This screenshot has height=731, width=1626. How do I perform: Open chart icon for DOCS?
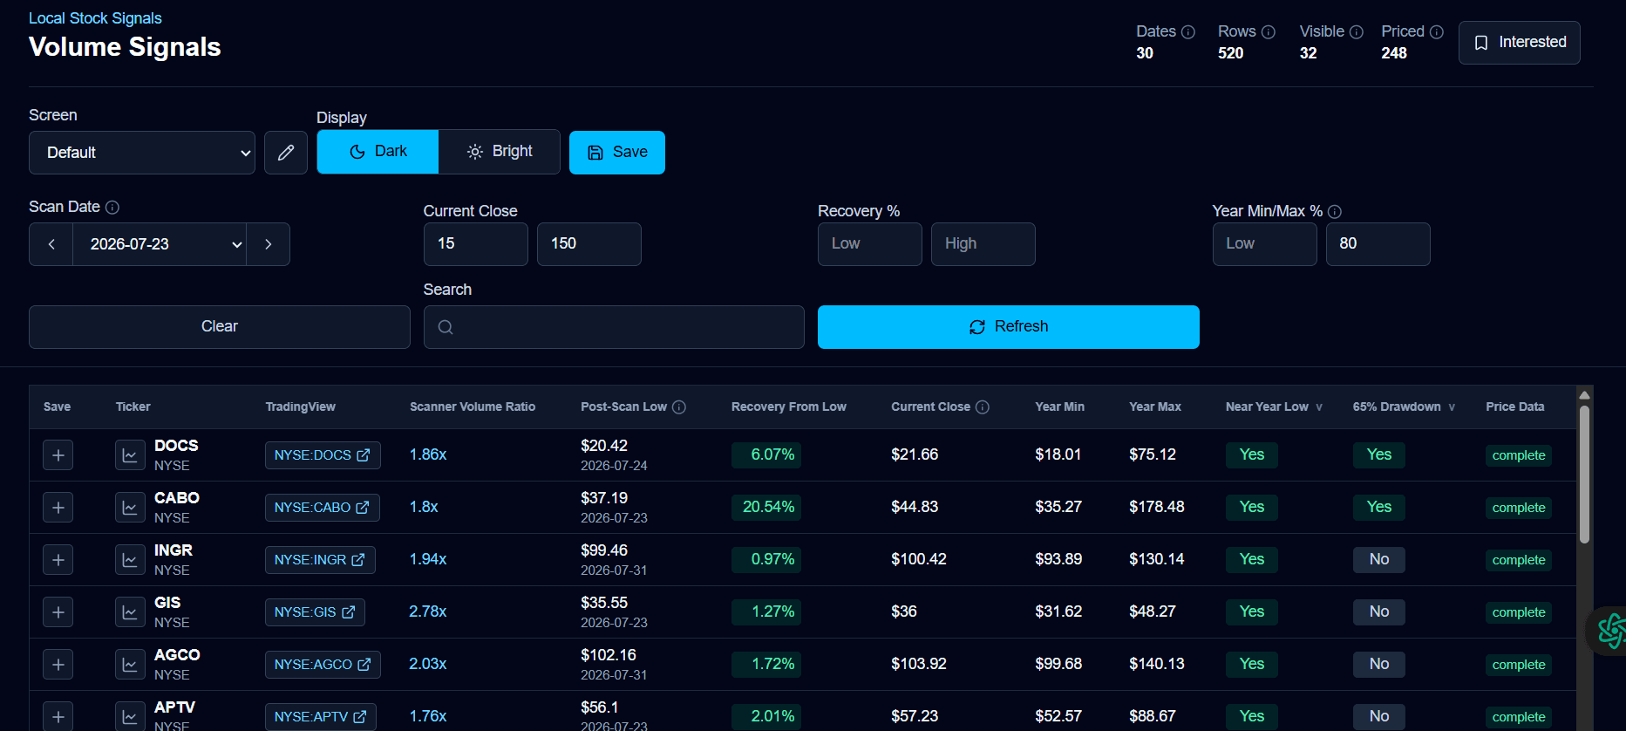130,455
